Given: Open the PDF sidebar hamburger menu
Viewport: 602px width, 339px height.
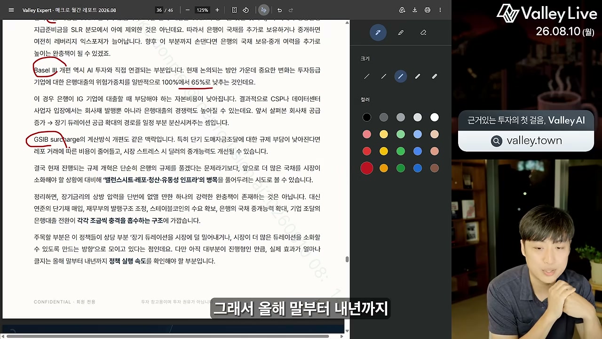Looking at the screenshot, I should tap(11, 10).
